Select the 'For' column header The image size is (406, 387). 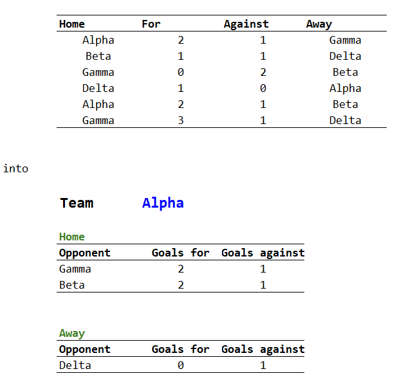[x=151, y=24]
